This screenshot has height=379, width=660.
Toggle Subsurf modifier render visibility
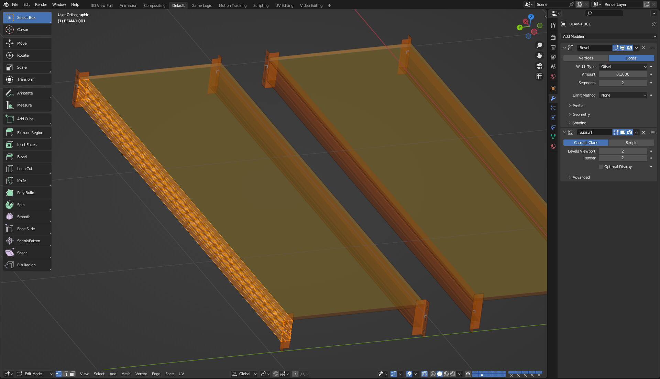[629, 132]
